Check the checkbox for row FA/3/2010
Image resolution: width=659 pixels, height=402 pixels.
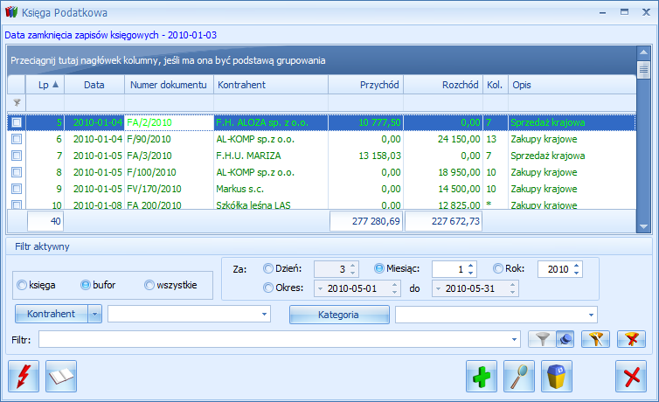point(17,156)
